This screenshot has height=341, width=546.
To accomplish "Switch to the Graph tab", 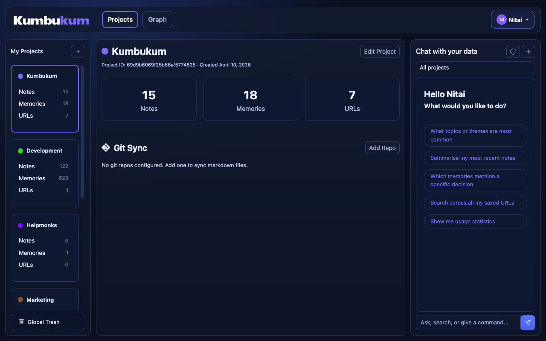I will [157, 20].
